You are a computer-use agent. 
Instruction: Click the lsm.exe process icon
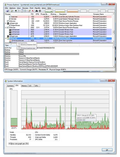click(10, 19)
